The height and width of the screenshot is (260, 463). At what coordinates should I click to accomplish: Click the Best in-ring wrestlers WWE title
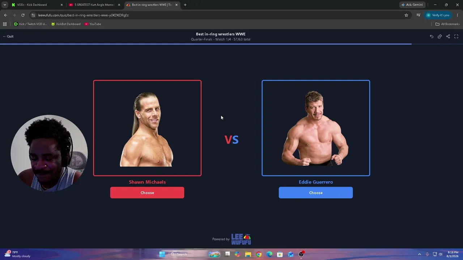[x=221, y=34]
